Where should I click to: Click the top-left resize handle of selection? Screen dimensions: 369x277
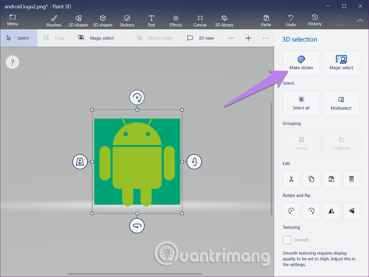point(92,110)
